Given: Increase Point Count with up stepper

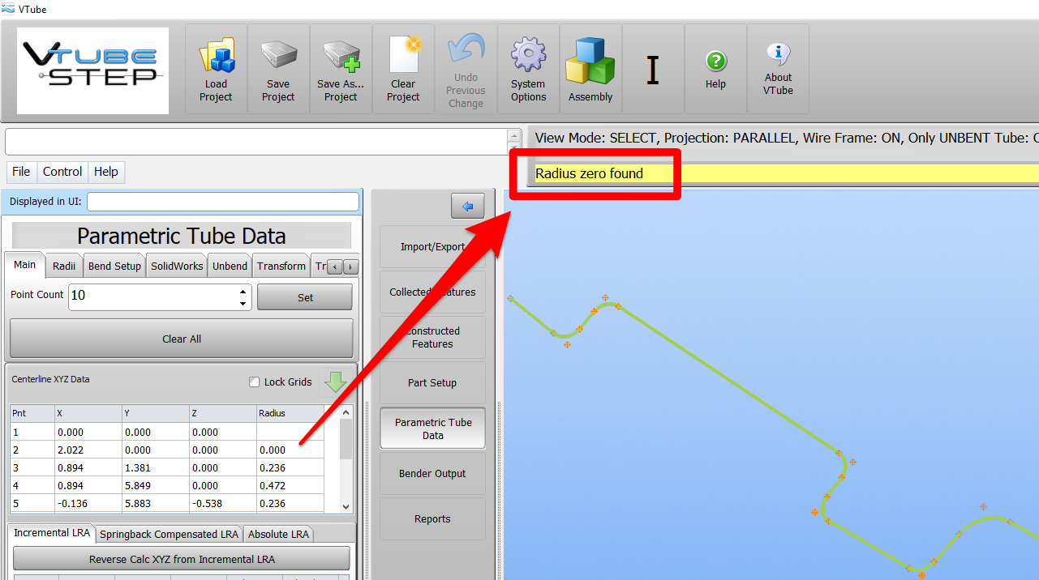Looking at the screenshot, I should 243,291.
